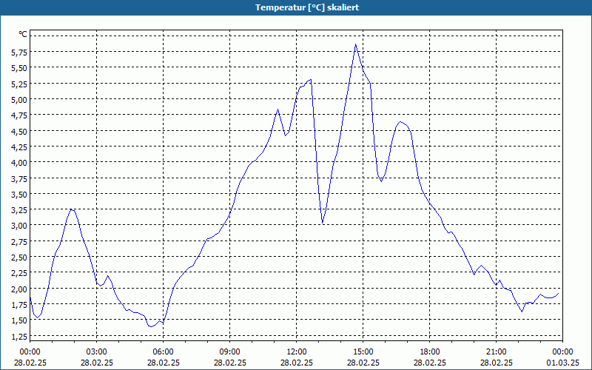
Task: Select the 3,50 y-axis value
Action: point(19,194)
